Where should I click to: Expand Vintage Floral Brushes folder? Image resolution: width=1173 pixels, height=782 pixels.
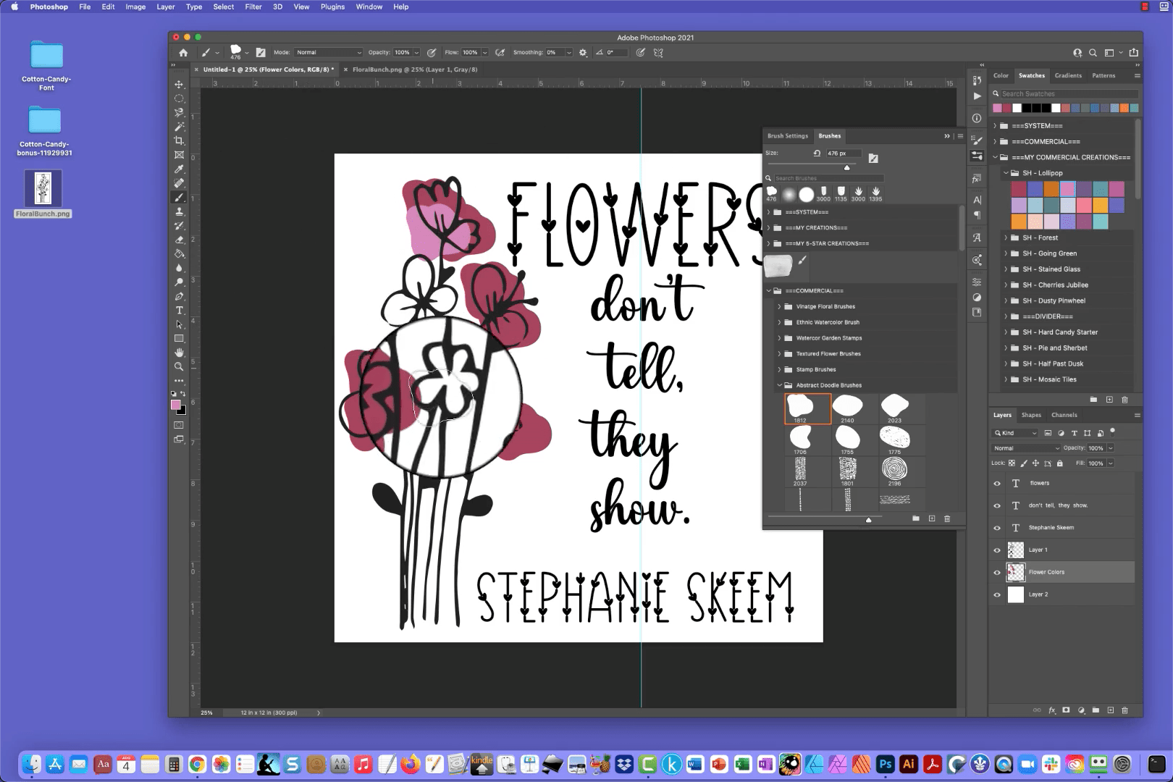tap(779, 307)
